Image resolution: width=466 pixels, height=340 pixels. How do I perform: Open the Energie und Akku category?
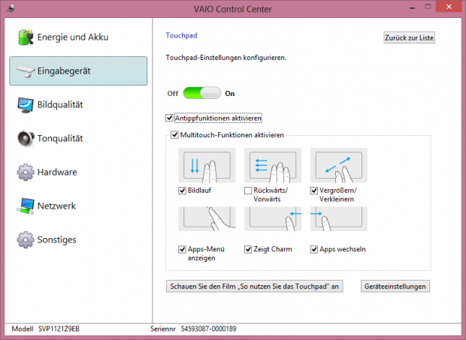tap(78, 38)
